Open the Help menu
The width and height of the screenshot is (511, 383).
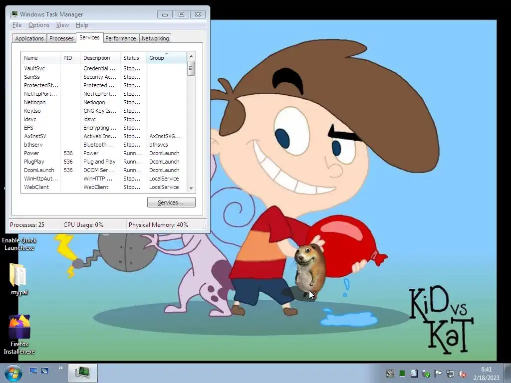pos(82,25)
